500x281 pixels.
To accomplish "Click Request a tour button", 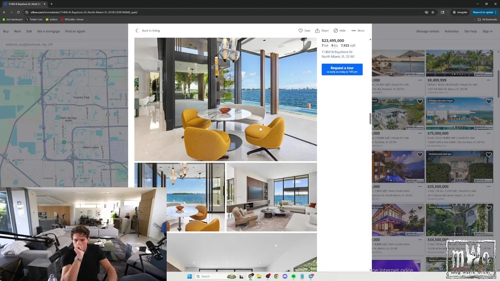I will [x=342, y=69].
